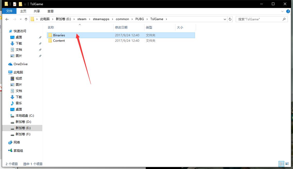Go back with the Back arrow
Image resolution: width=293 pixels, height=169 pixels.
click(x=7, y=19)
